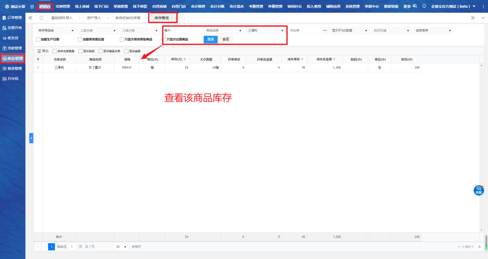Expand the 库存商品类 dropdown
The image size is (488, 259).
pos(55,31)
